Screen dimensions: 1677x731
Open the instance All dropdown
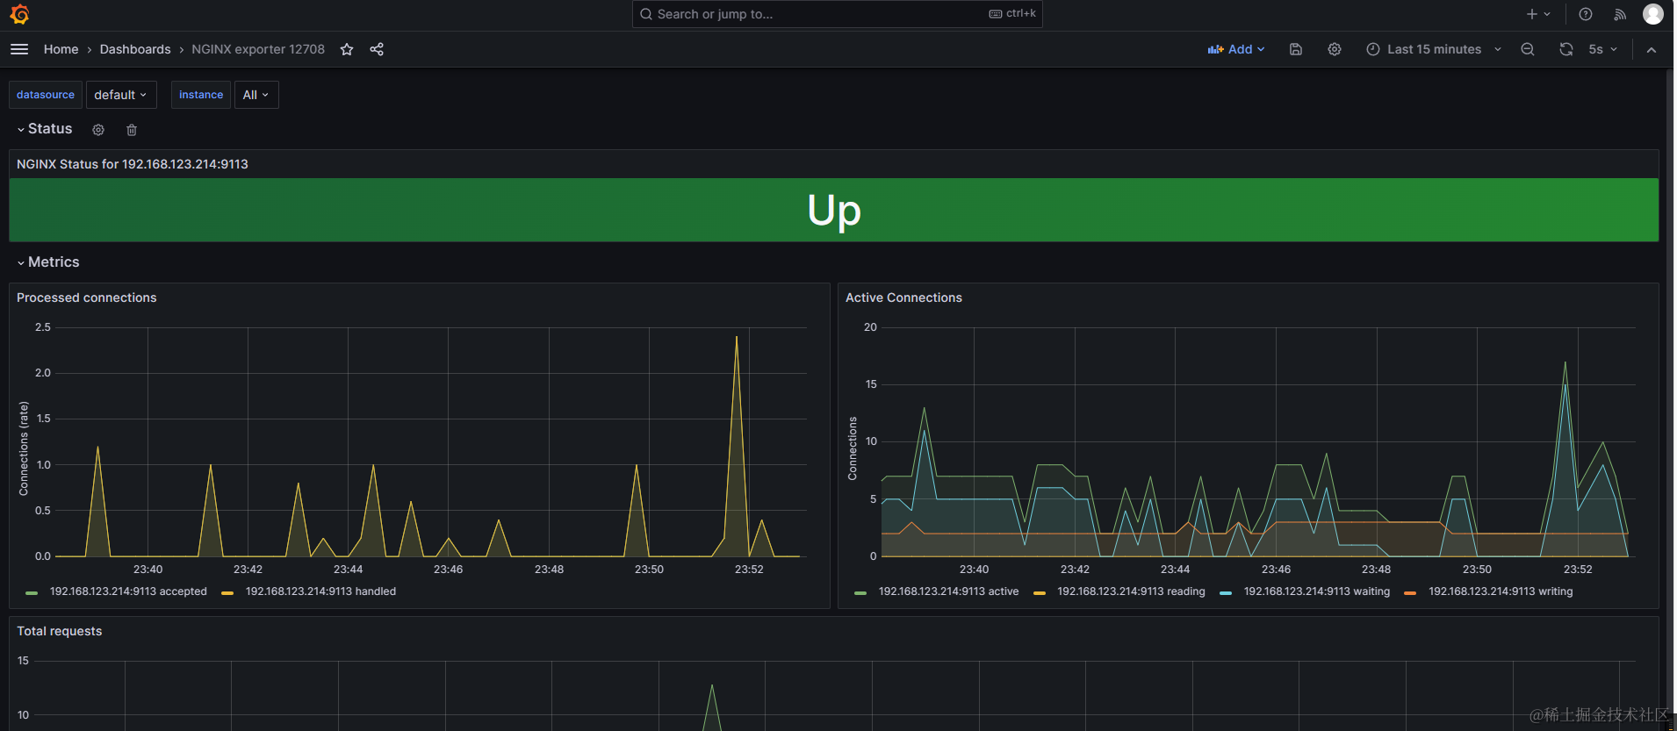click(x=256, y=95)
